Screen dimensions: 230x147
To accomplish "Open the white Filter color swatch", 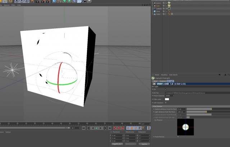I will [167, 99].
